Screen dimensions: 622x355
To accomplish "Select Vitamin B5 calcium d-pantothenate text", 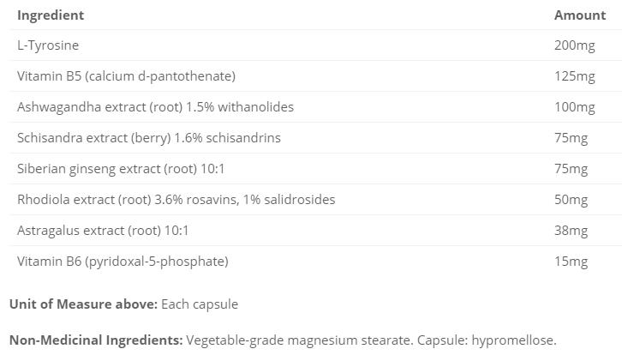I will 126,76.
